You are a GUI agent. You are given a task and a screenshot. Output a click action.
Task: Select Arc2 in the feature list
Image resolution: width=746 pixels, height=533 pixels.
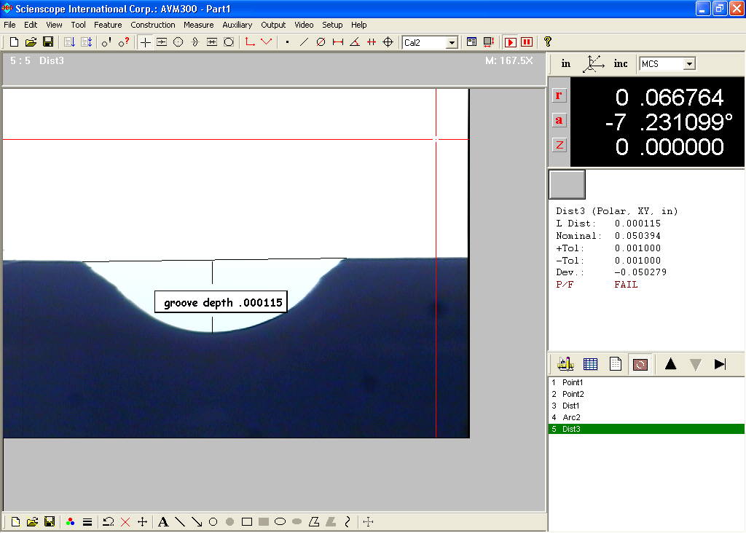pos(646,417)
